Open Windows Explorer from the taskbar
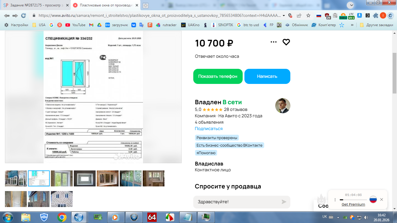The image size is (397, 223). 26,217
